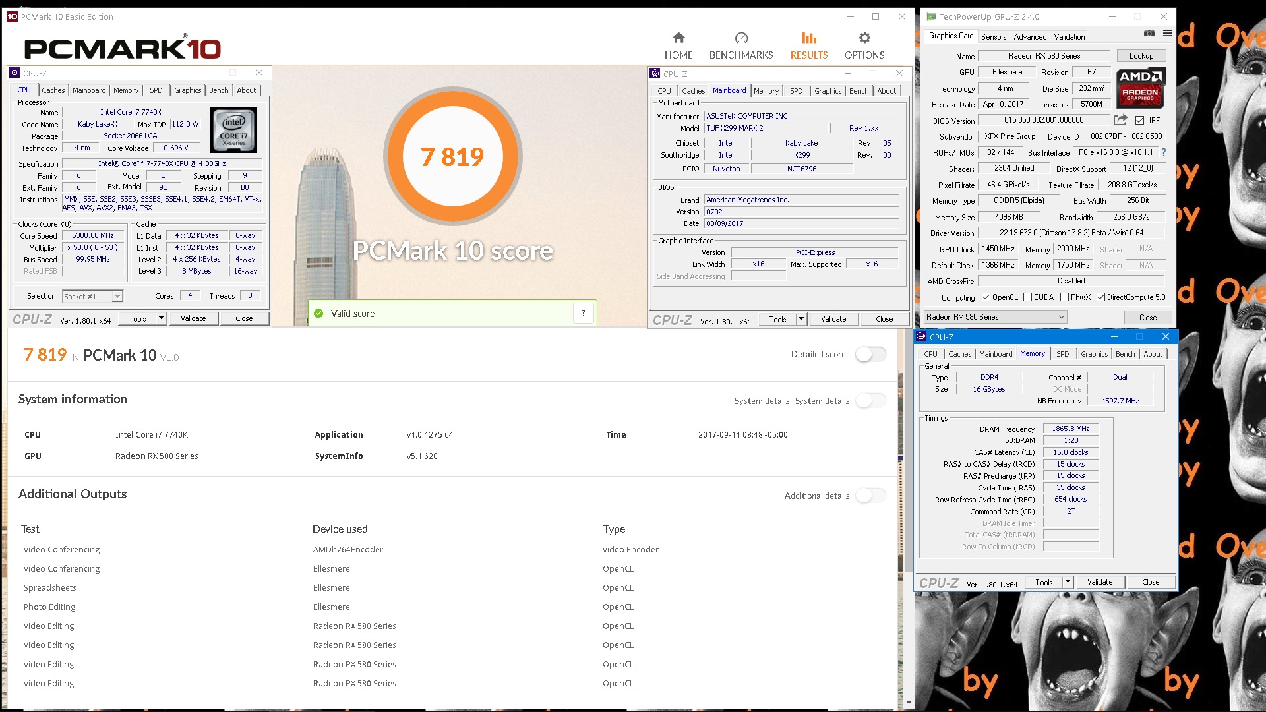This screenshot has width=1266, height=712.
Task: Click the GPU-Z BIOS share/export icon
Action: point(1120,120)
